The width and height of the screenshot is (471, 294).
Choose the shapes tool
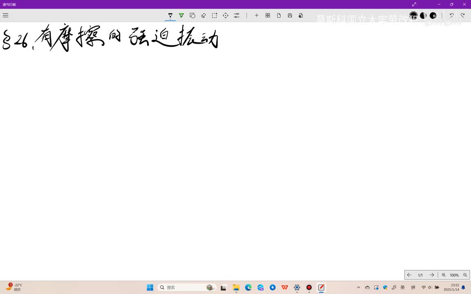click(193, 15)
